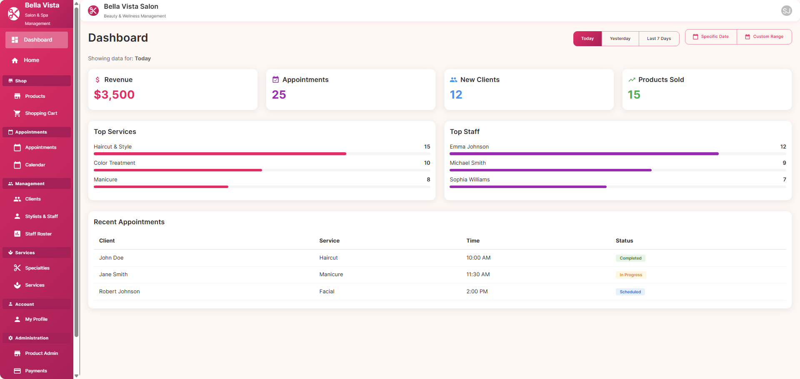
Task: Open the Custom Range selector
Action: coord(764,37)
